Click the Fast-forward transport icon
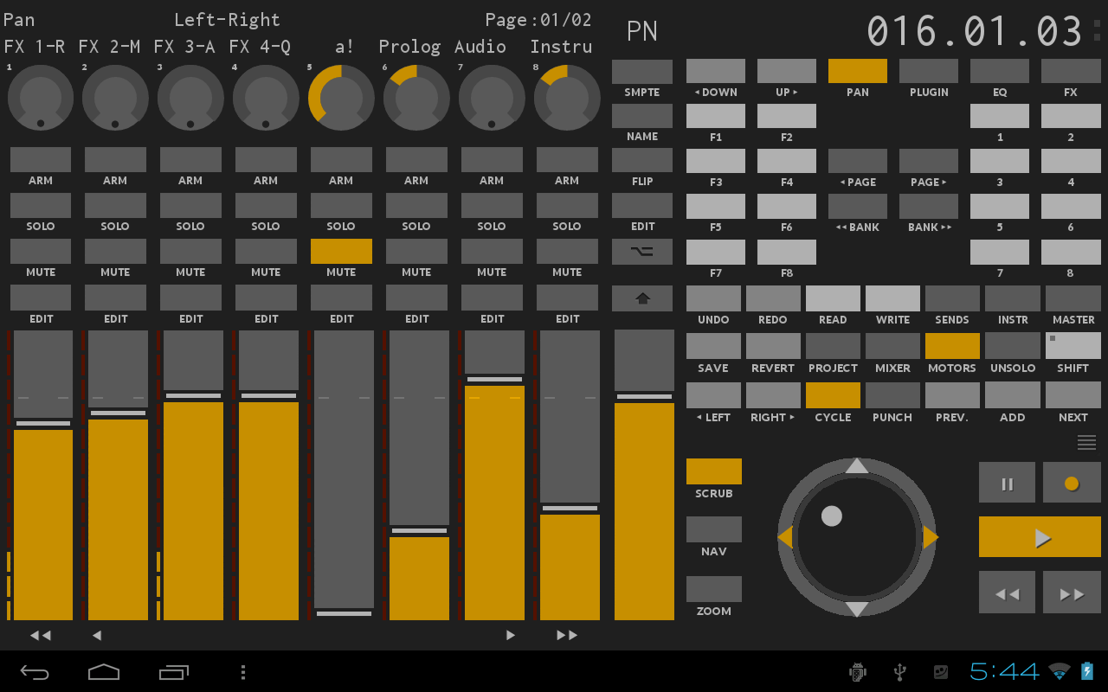Image resolution: width=1108 pixels, height=692 pixels. point(1072,592)
